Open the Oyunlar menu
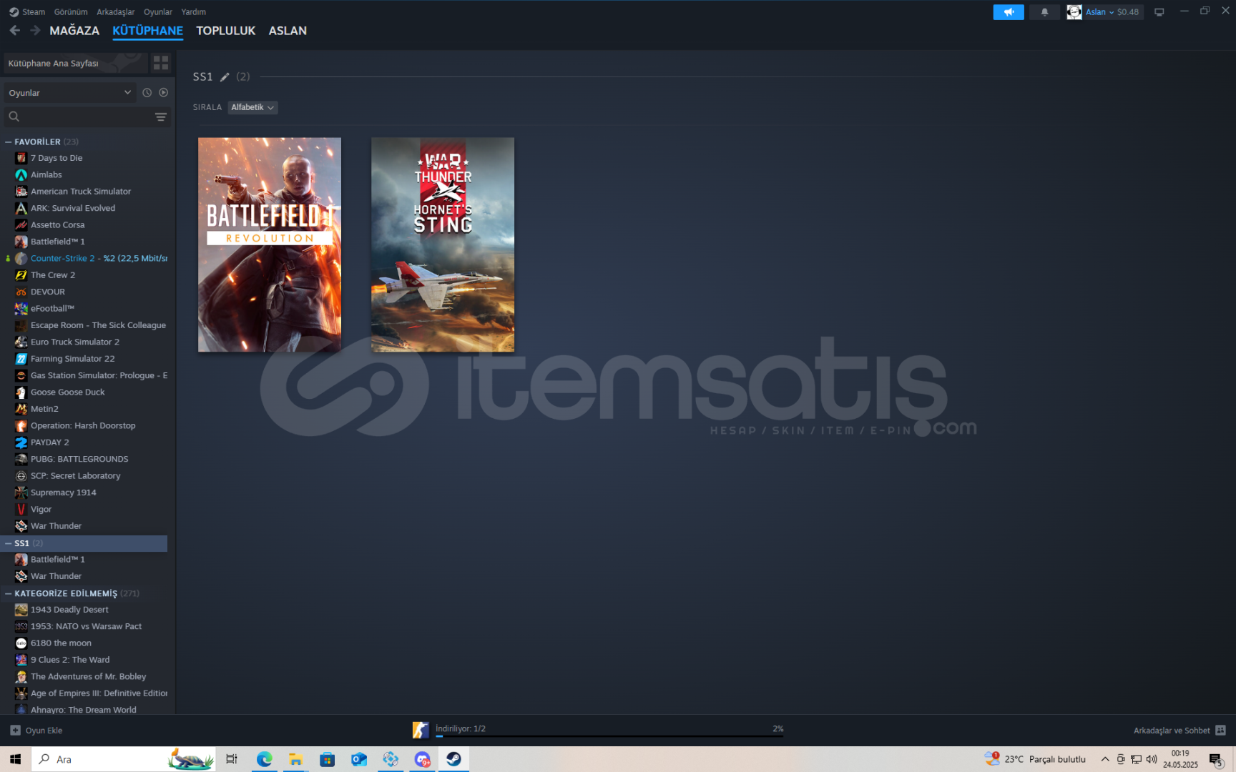This screenshot has width=1236, height=772. tap(158, 12)
